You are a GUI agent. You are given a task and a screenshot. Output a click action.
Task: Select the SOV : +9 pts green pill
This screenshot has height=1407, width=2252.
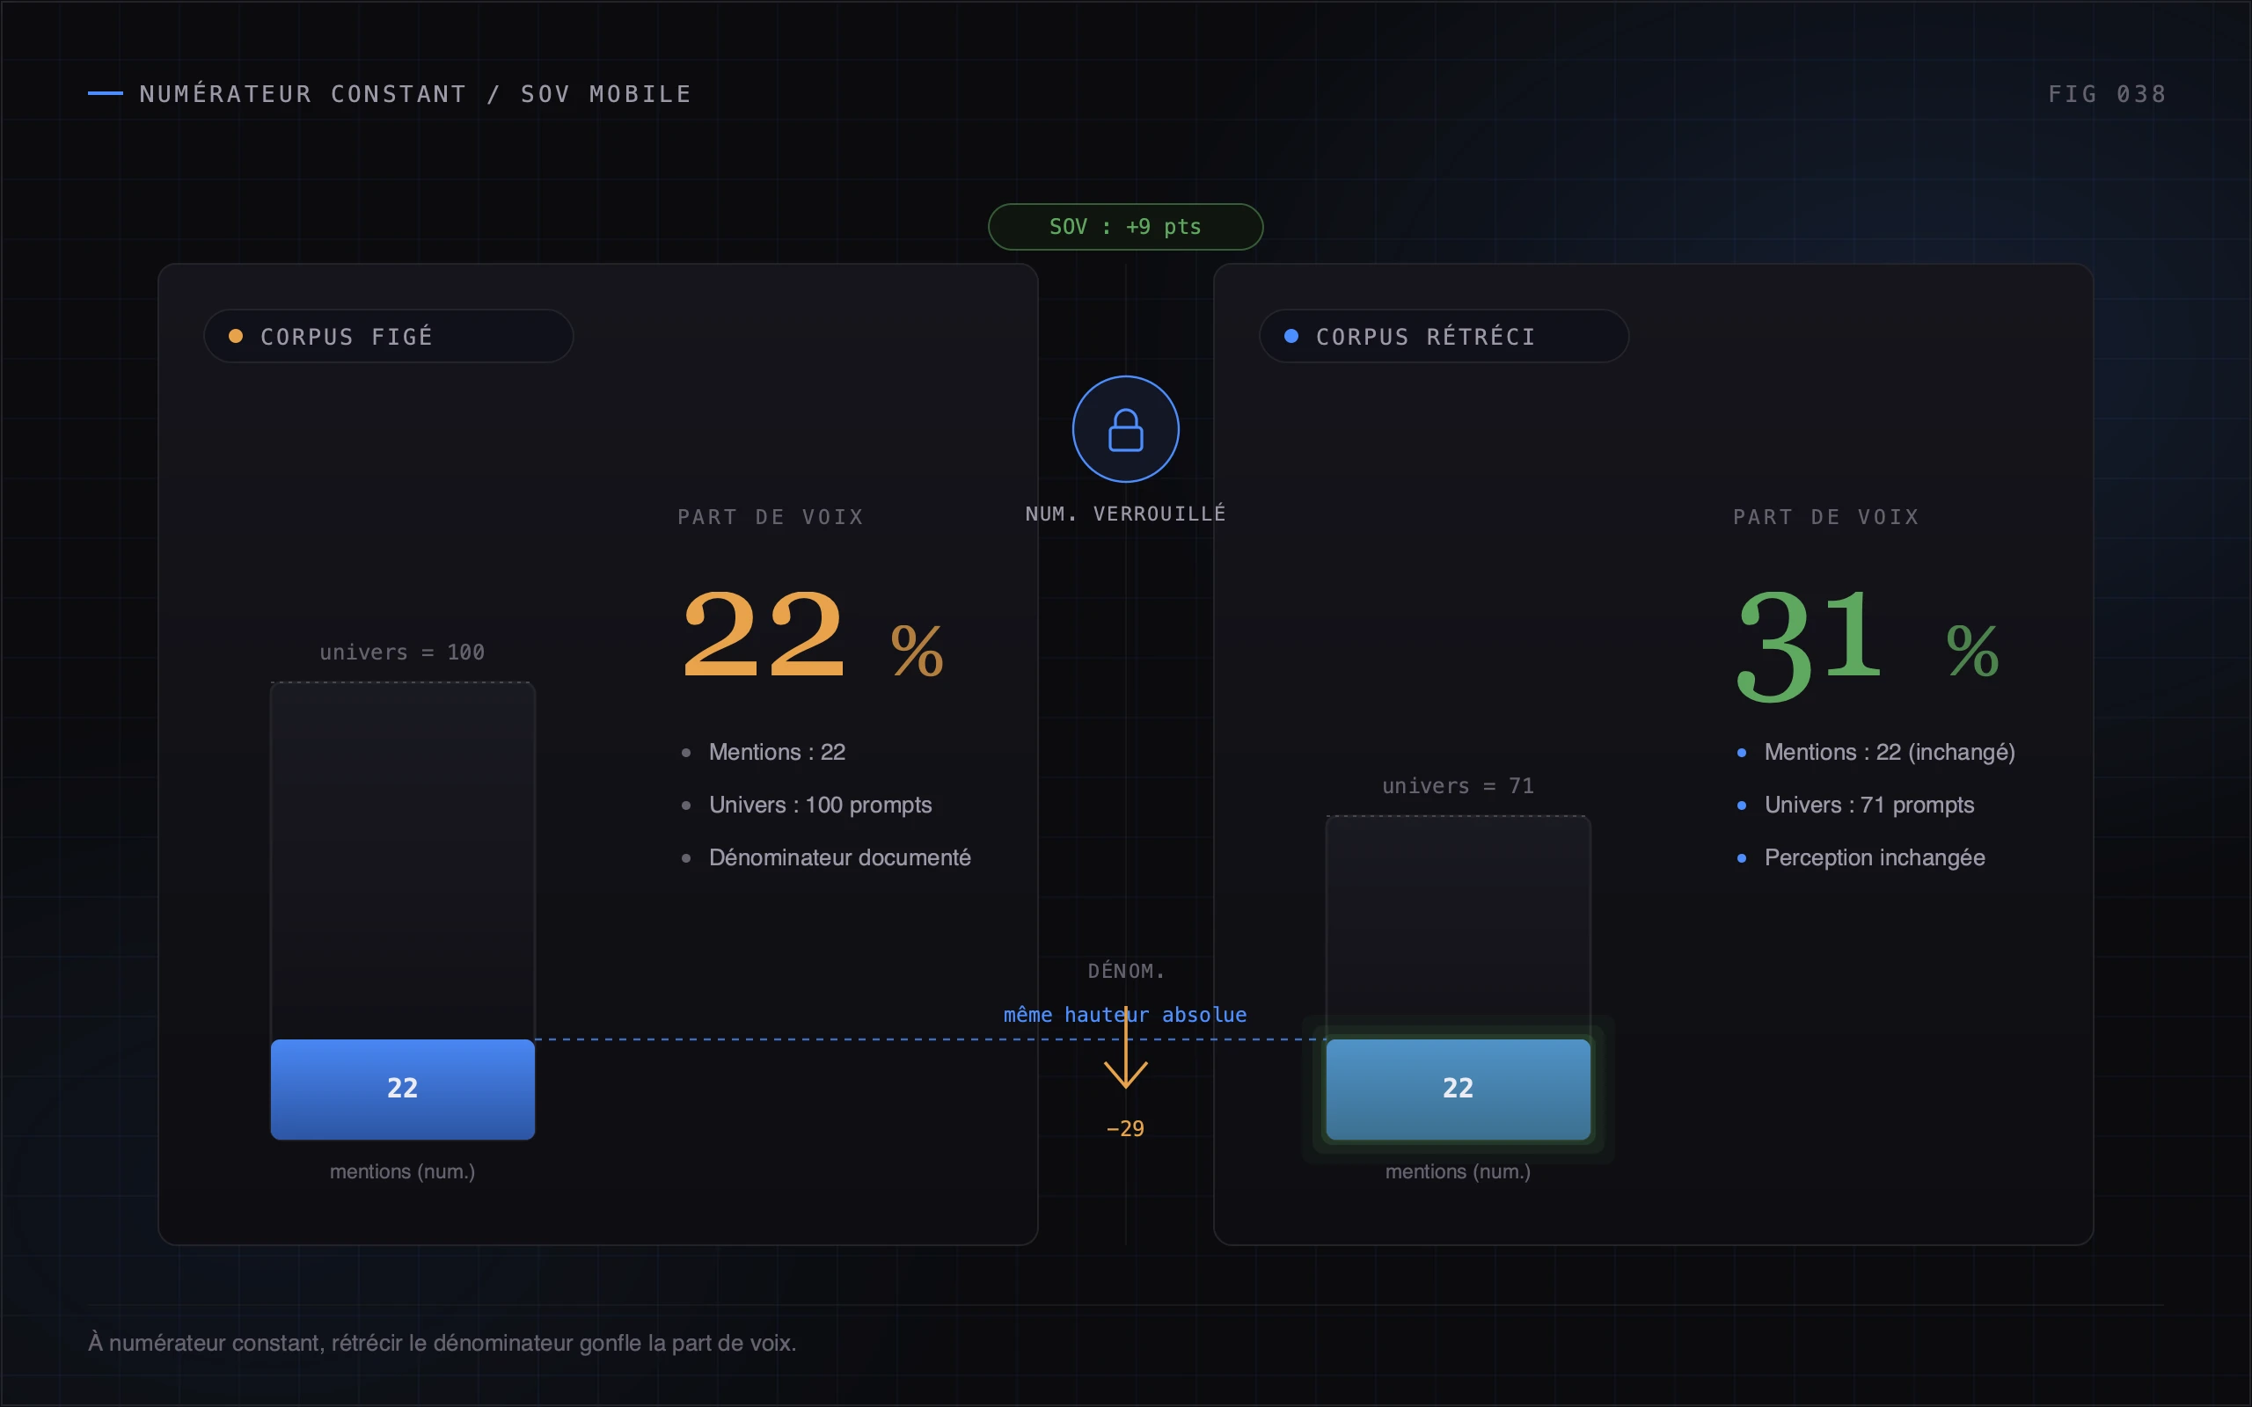[1125, 227]
